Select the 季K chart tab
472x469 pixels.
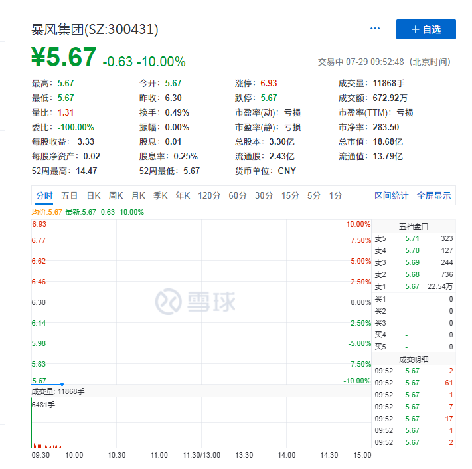click(x=161, y=195)
